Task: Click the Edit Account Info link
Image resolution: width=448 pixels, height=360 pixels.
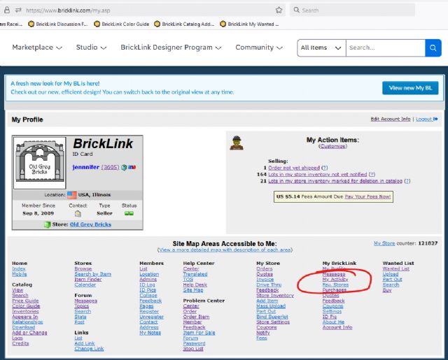Action: 391,120
